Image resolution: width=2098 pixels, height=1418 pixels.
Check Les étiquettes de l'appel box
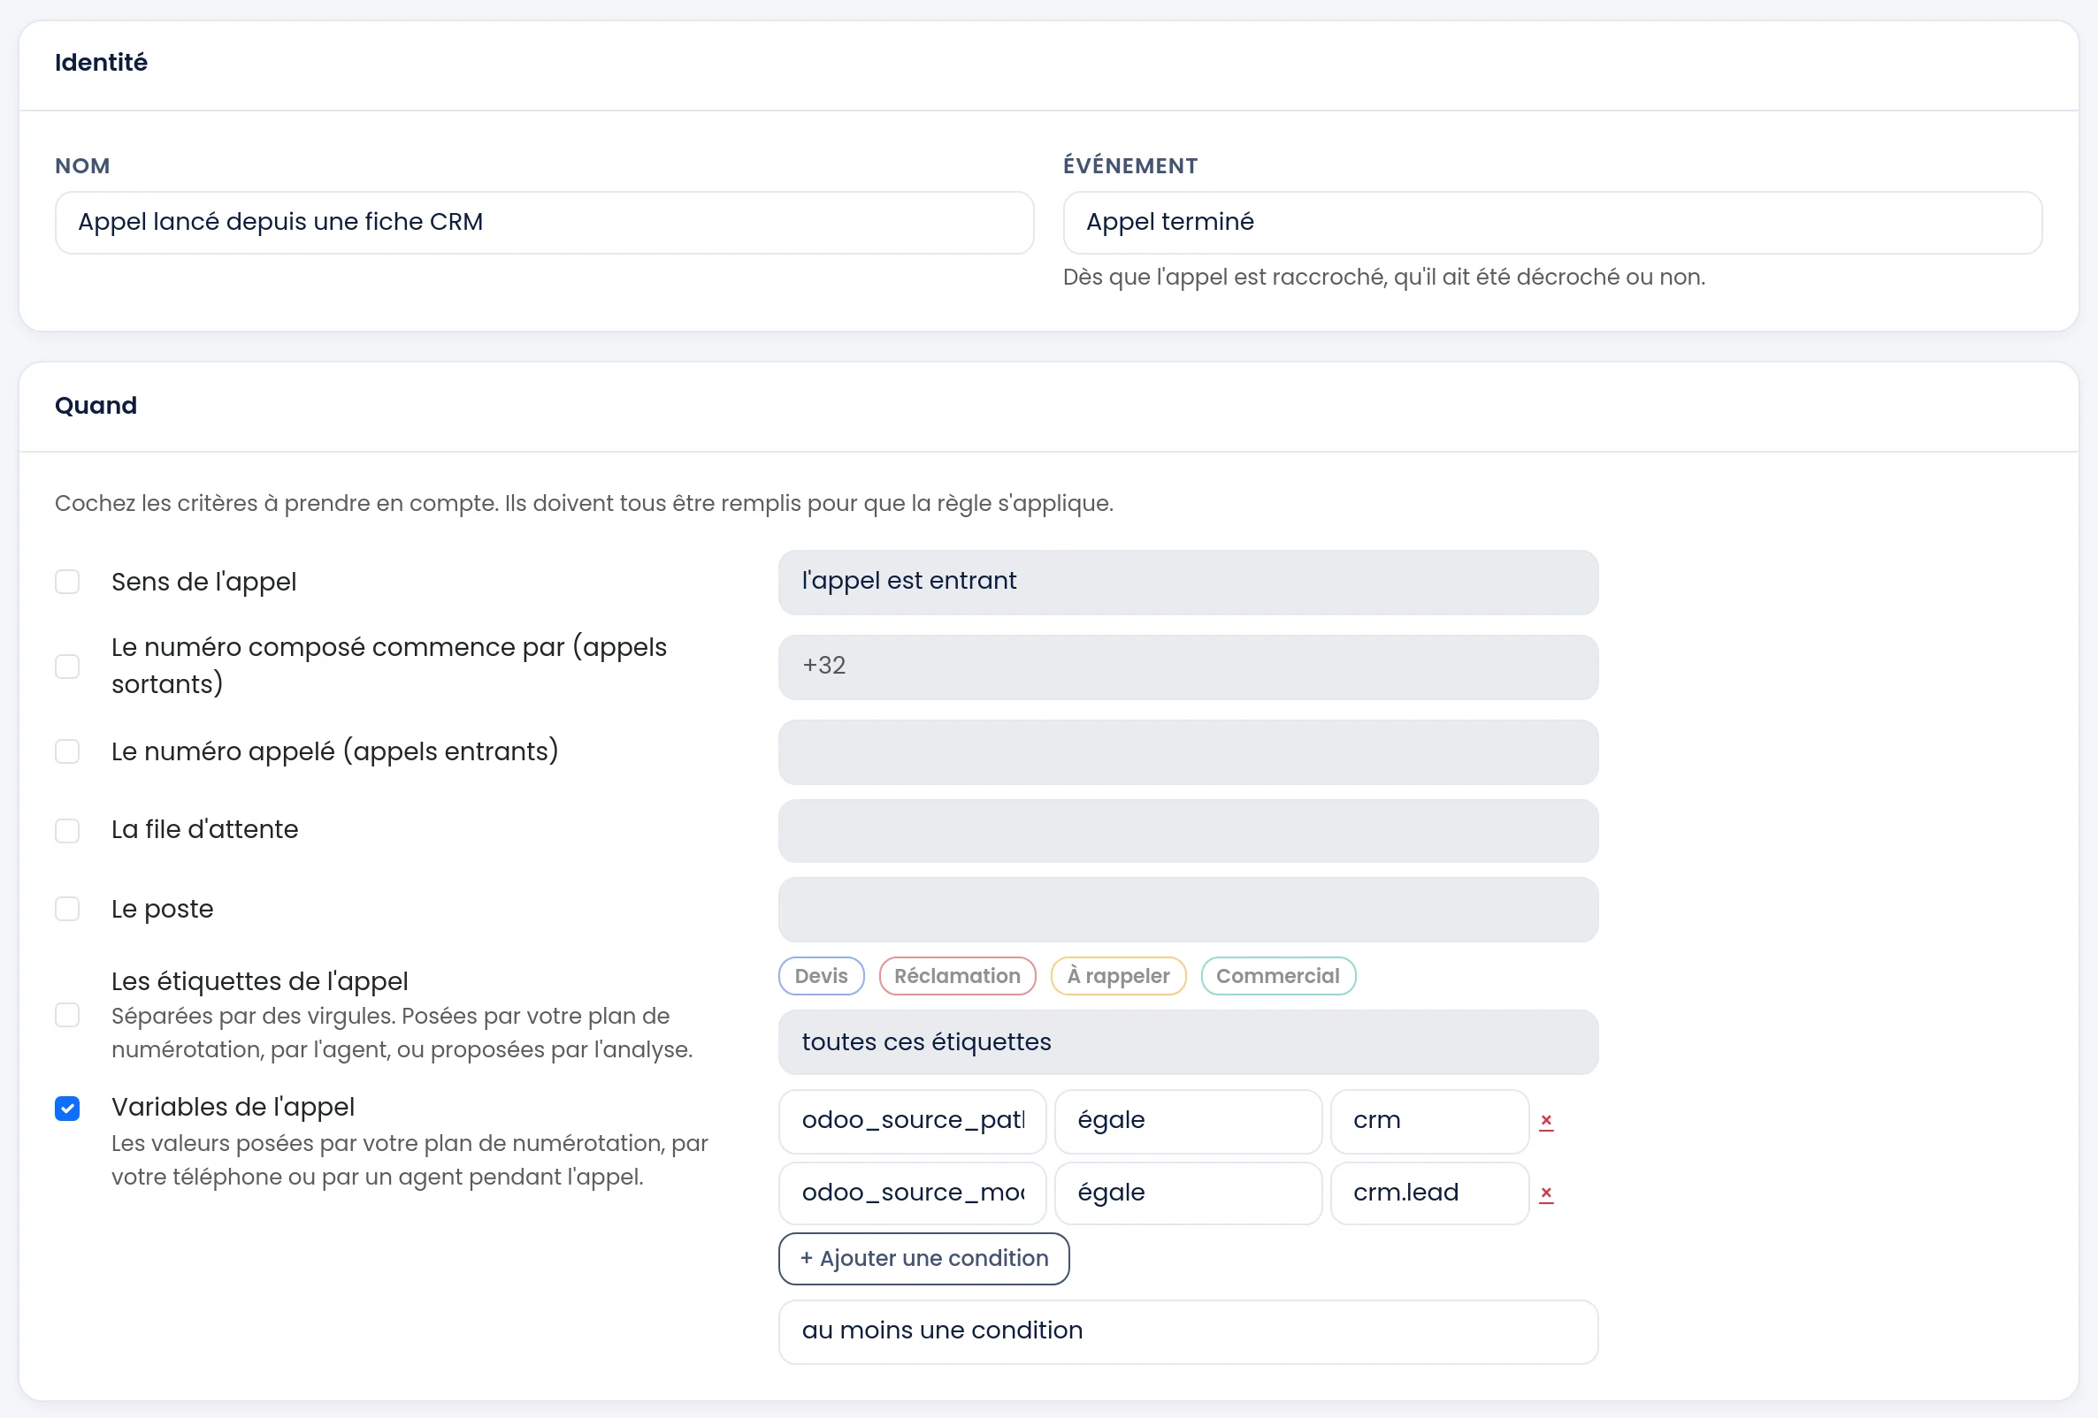[68, 1015]
